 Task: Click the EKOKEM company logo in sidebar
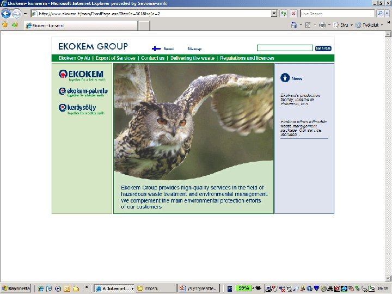(x=82, y=75)
